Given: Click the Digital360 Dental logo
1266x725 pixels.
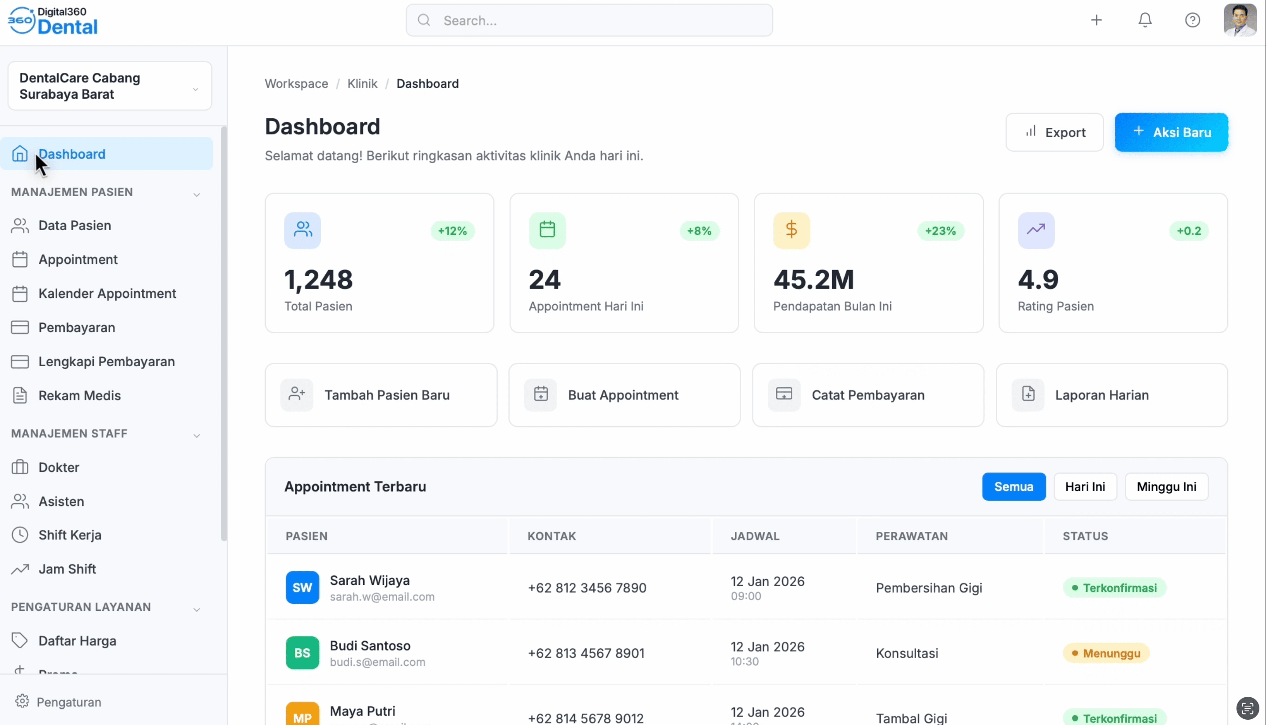Looking at the screenshot, I should click(53, 21).
